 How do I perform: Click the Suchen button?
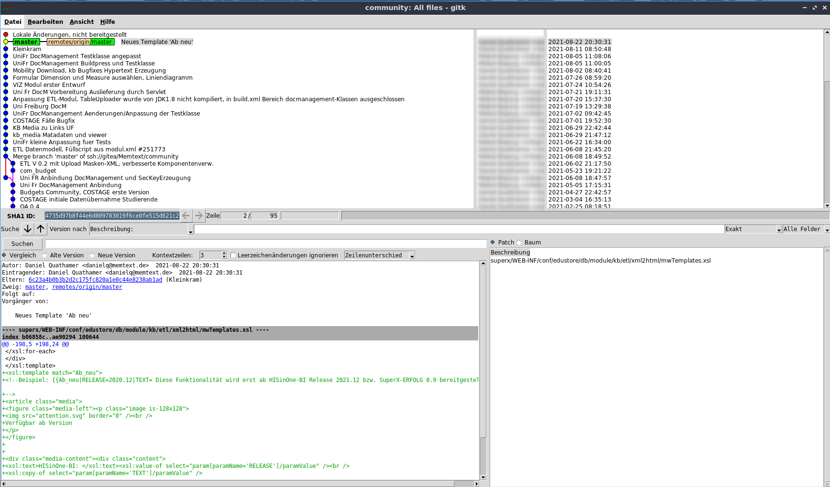[x=22, y=244]
